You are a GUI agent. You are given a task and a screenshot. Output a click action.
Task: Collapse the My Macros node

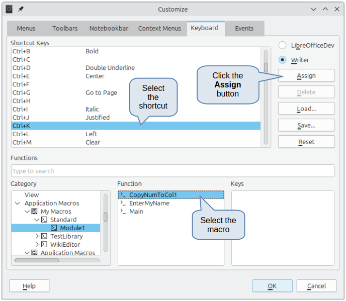(27, 211)
